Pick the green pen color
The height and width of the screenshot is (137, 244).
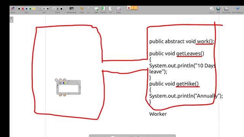click(30, 9)
